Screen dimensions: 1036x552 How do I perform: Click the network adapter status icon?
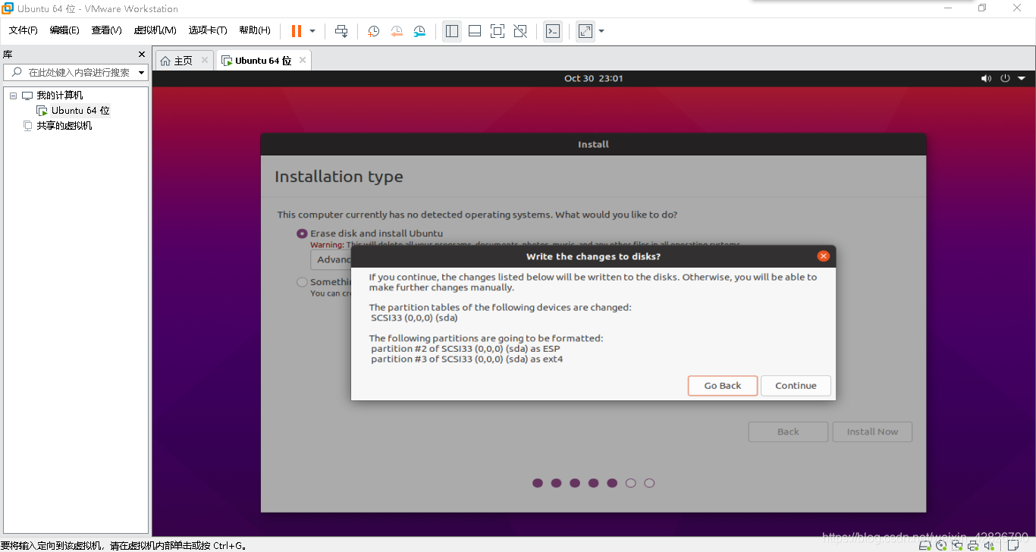tap(958, 544)
